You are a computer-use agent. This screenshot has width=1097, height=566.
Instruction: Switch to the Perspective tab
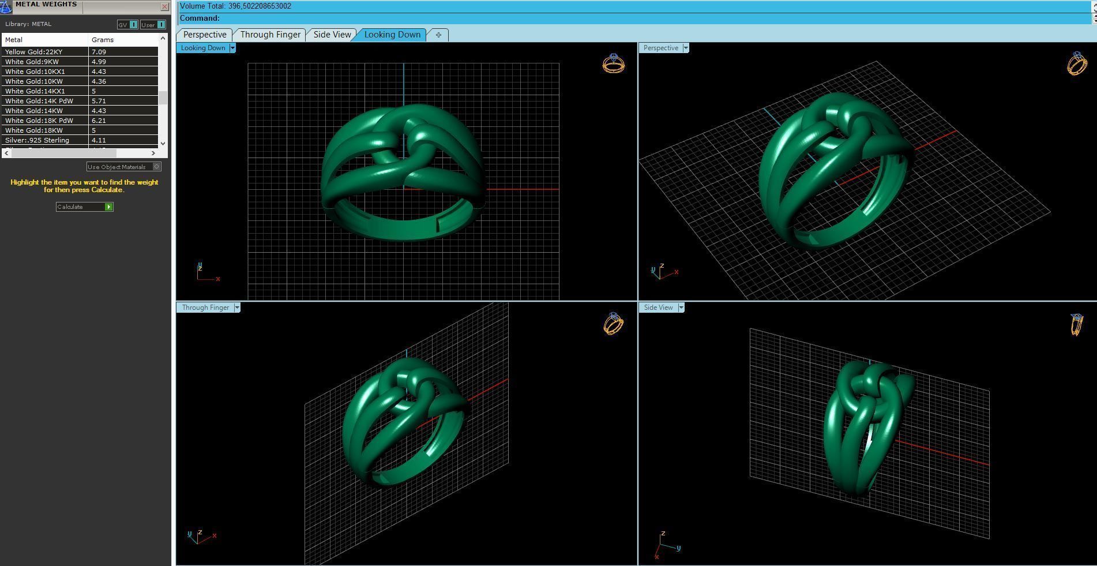(x=205, y=35)
